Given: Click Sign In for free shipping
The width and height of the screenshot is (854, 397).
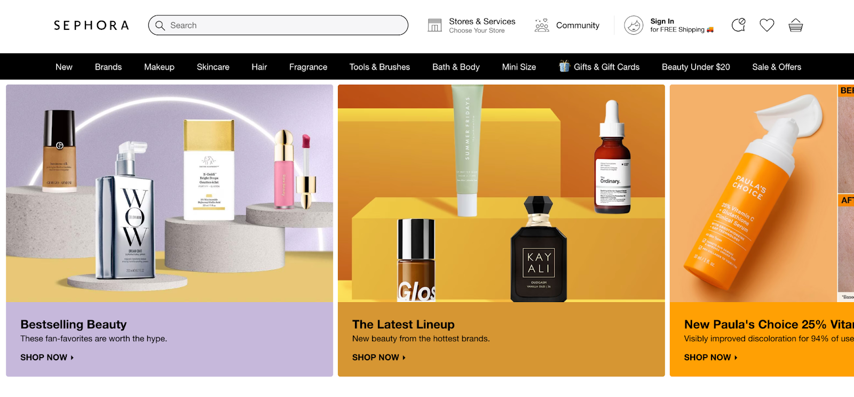Looking at the screenshot, I should (x=682, y=25).
